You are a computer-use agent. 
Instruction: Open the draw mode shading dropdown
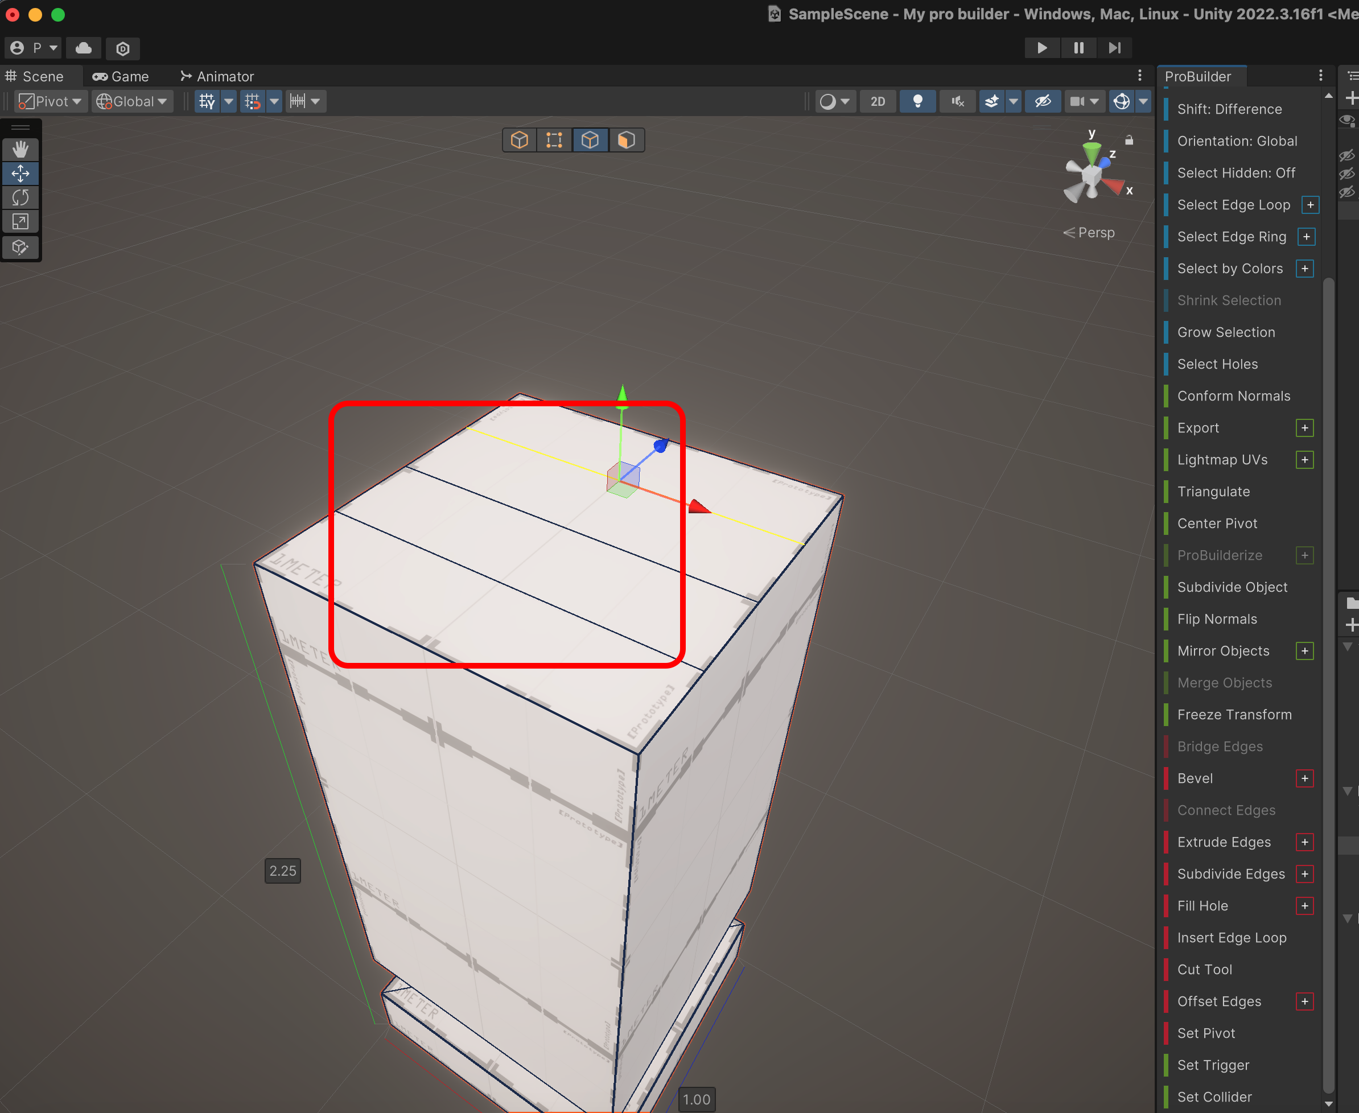point(835,101)
